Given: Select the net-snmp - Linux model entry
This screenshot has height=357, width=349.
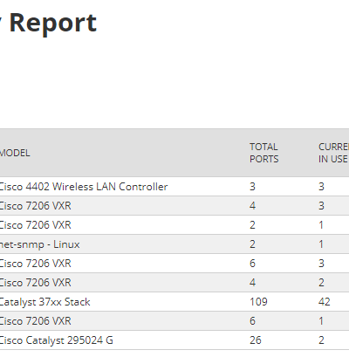Looking at the screenshot, I should coord(39,244).
